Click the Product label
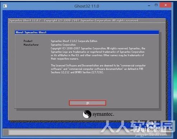This screenshot has height=139, width=177. [28, 41]
